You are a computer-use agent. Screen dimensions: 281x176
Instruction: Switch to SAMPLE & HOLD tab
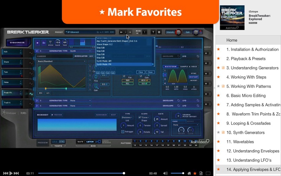pyautogui.click(x=189, y=67)
